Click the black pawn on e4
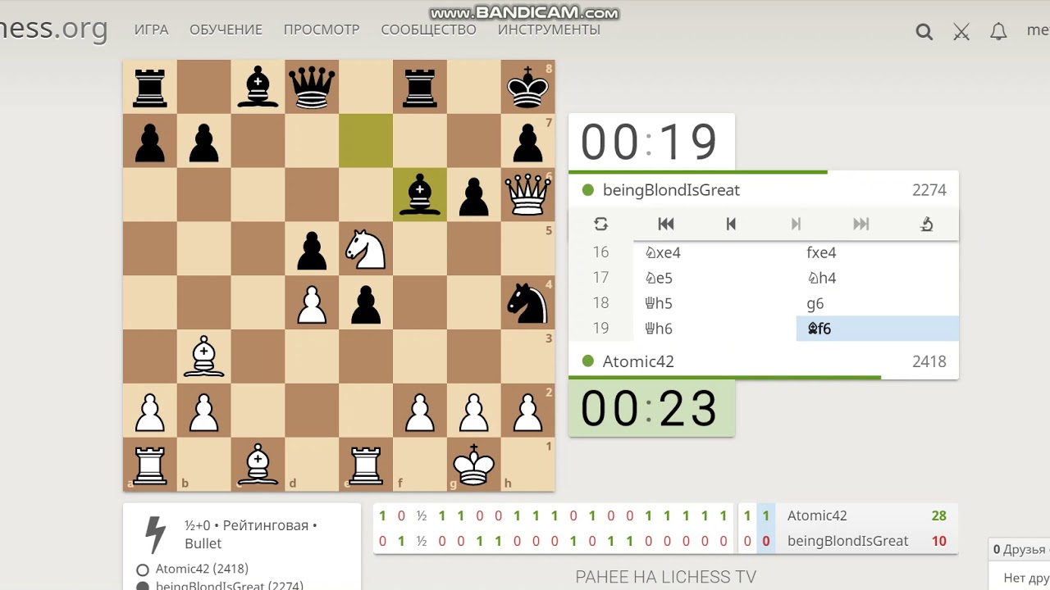1050x590 pixels. 366,302
